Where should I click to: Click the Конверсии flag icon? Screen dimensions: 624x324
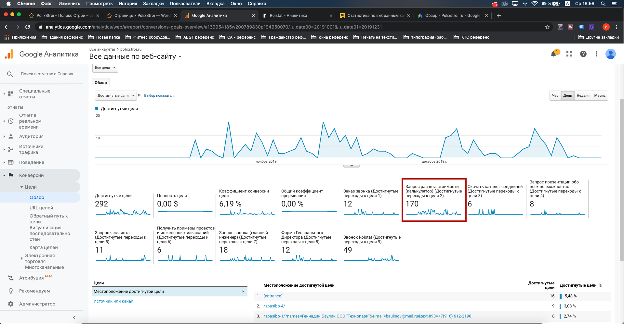[x=11, y=175]
